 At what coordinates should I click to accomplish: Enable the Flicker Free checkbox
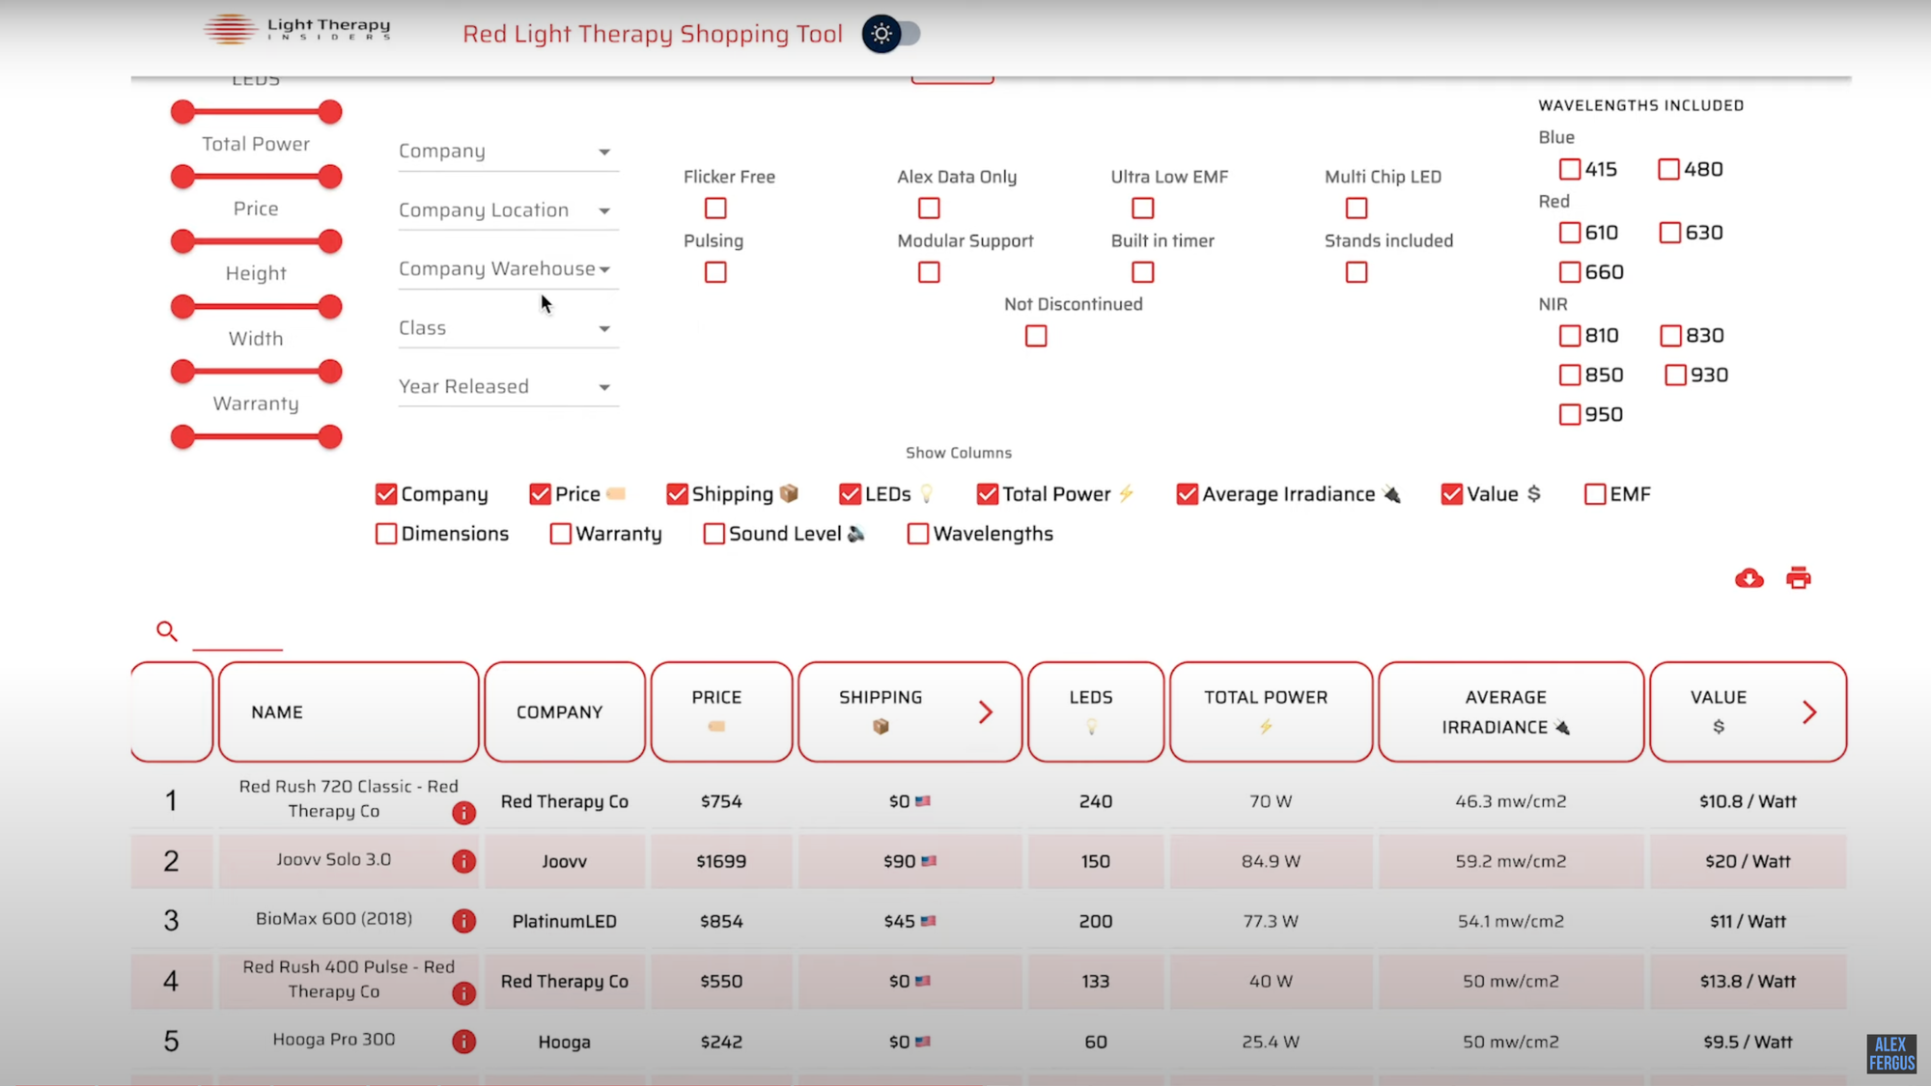[x=715, y=209]
